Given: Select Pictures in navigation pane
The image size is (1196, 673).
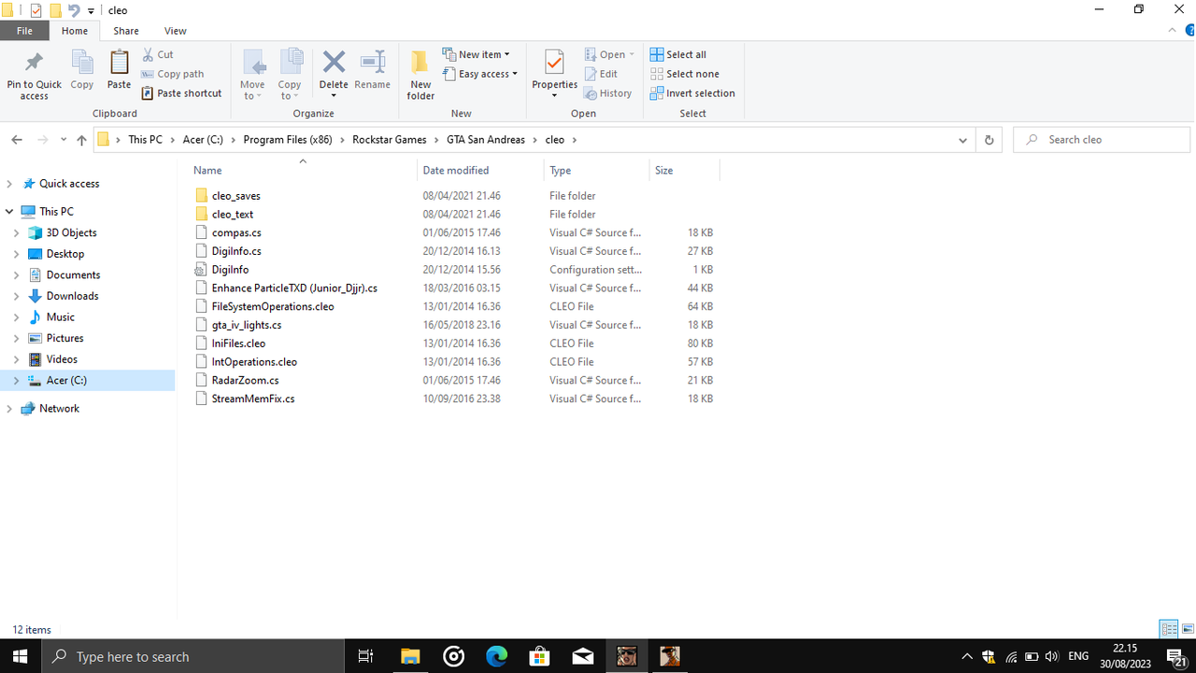Looking at the screenshot, I should pos(64,338).
